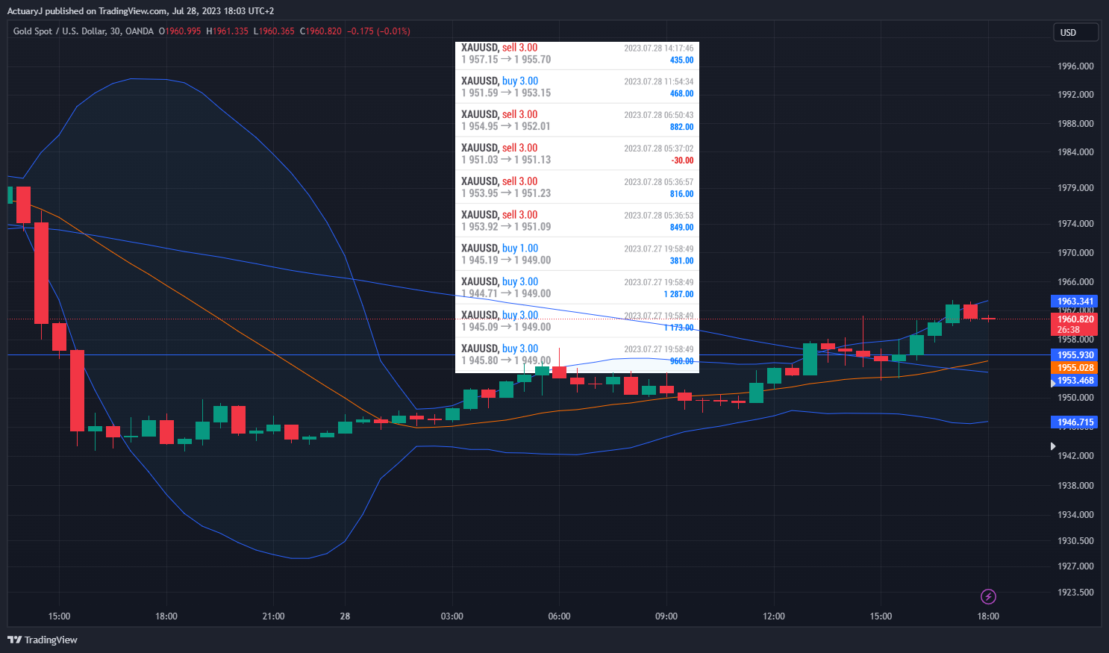
Task: Click the sell 3.00 trade at 05:36:53
Action: (x=577, y=221)
